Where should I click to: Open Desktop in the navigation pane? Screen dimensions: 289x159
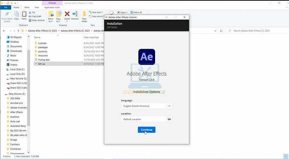click(x=14, y=42)
